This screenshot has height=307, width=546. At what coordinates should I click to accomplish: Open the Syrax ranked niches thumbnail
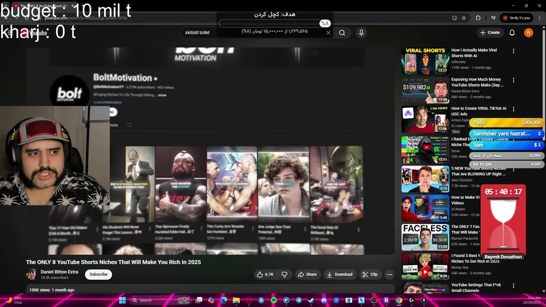coord(425,150)
